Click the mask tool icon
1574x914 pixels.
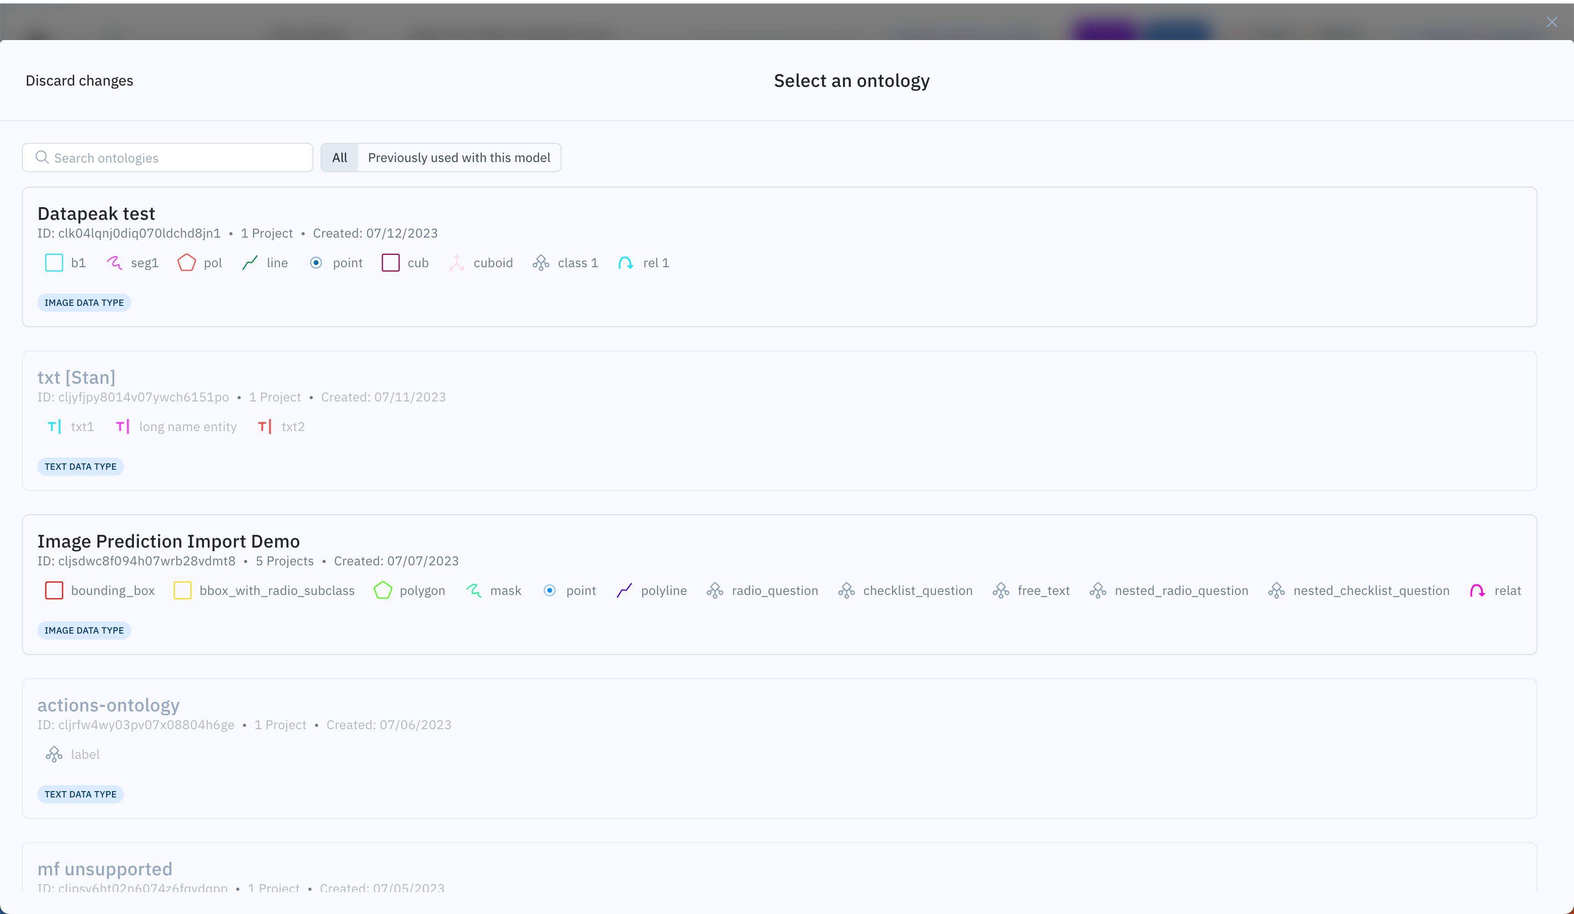(474, 591)
